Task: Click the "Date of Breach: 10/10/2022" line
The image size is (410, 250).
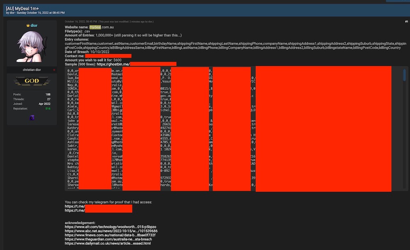Action: click(x=87, y=52)
